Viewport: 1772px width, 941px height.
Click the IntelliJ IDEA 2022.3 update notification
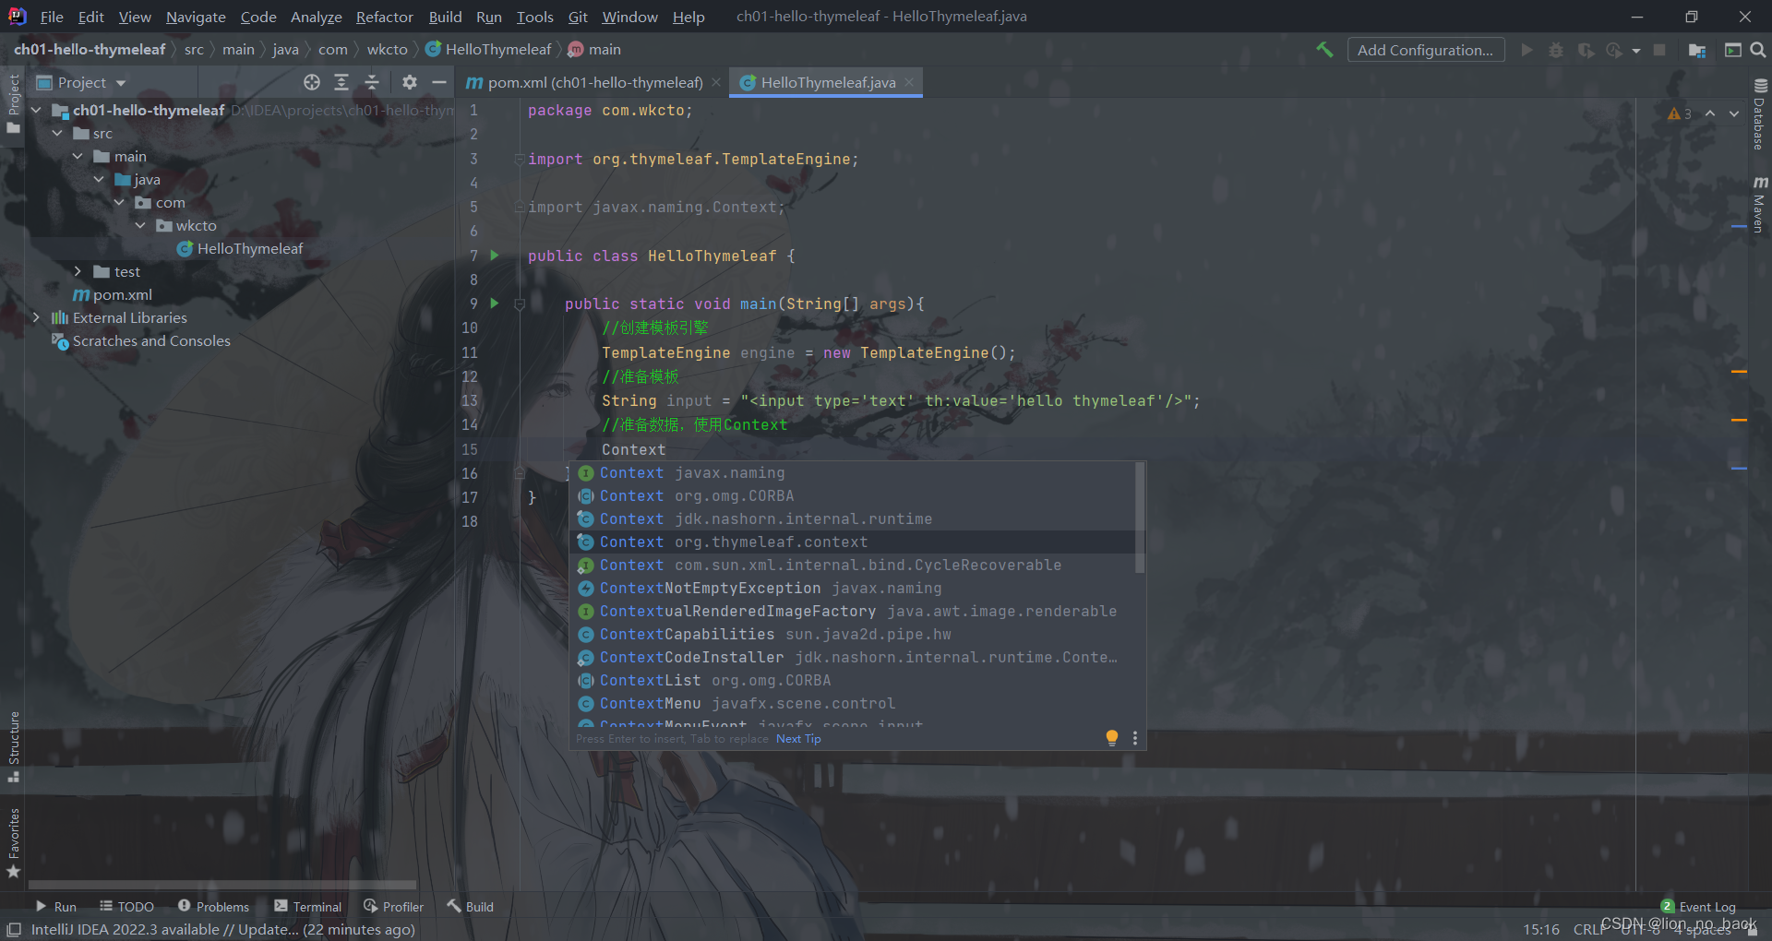222,929
